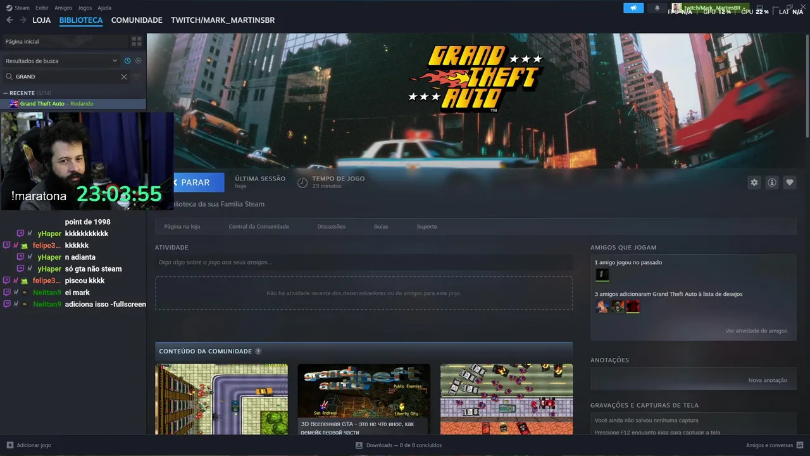Go back with the left arrow
The height and width of the screenshot is (456, 810).
click(x=9, y=20)
